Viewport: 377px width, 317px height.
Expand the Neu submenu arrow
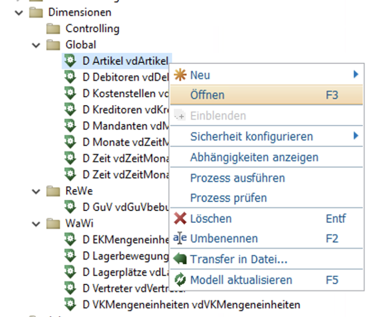point(356,75)
